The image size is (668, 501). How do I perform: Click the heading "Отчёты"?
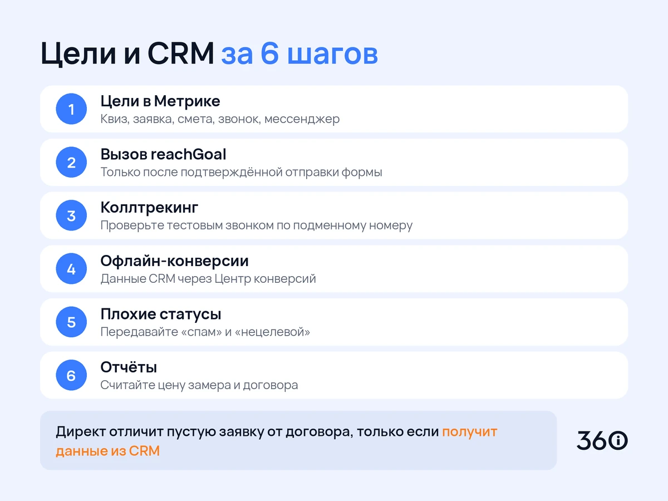[x=129, y=367]
